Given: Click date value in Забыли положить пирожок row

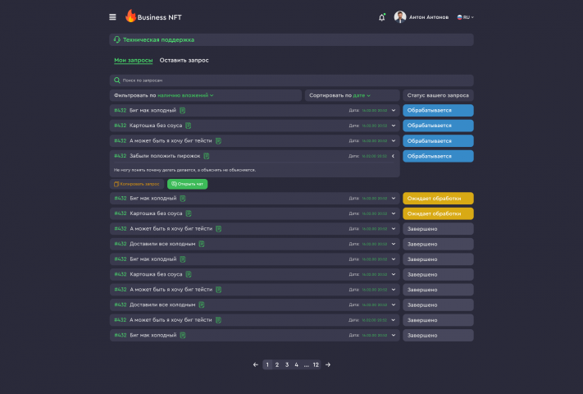Looking at the screenshot, I should pyautogui.click(x=375, y=156).
